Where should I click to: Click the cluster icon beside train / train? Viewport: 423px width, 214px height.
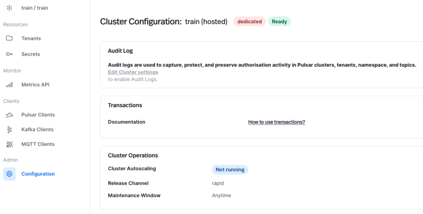10,8
